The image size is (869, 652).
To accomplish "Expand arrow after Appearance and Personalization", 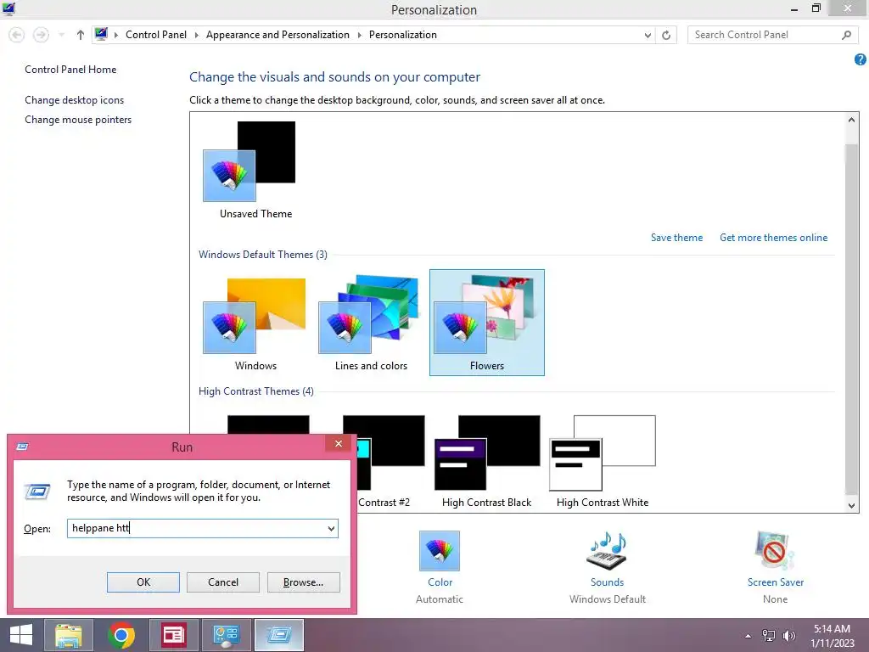I will (x=359, y=35).
